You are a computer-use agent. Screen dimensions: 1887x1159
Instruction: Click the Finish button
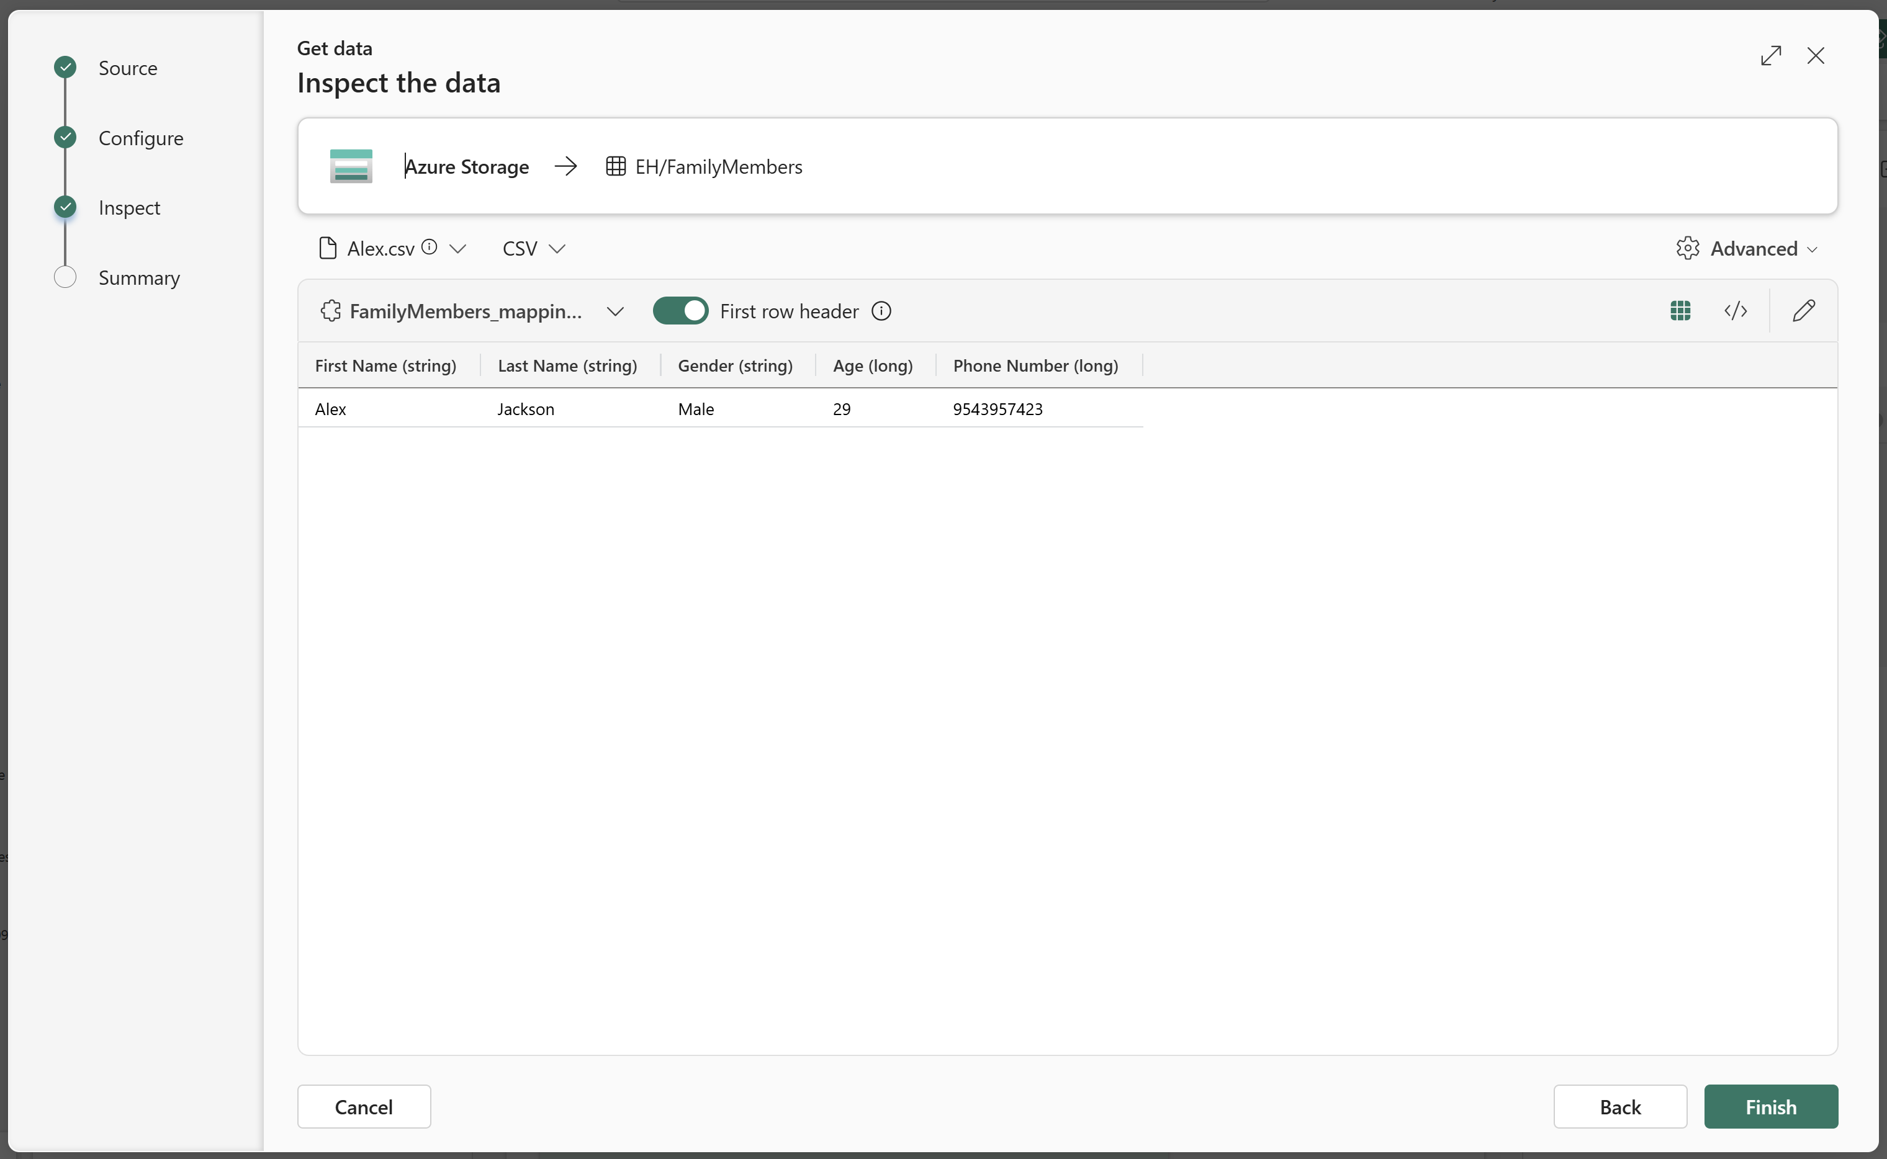tap(1770, 1106)
